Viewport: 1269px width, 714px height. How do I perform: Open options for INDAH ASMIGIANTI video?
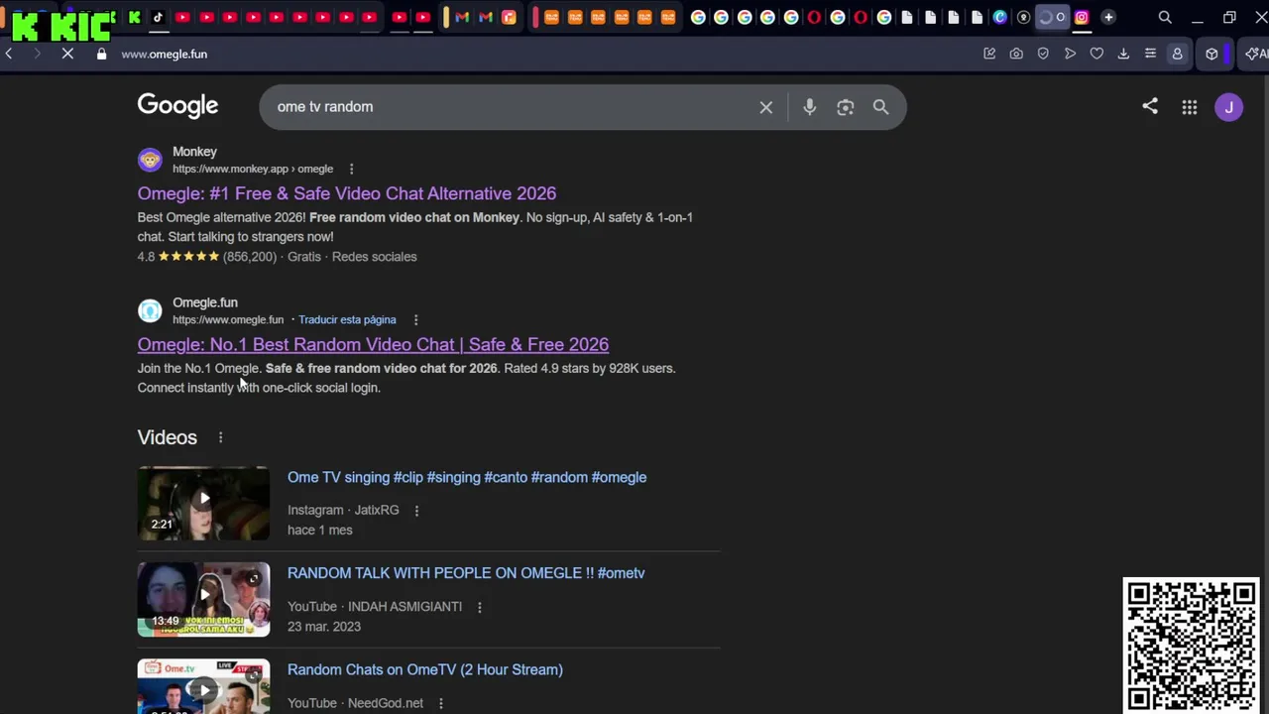(480, 607)
